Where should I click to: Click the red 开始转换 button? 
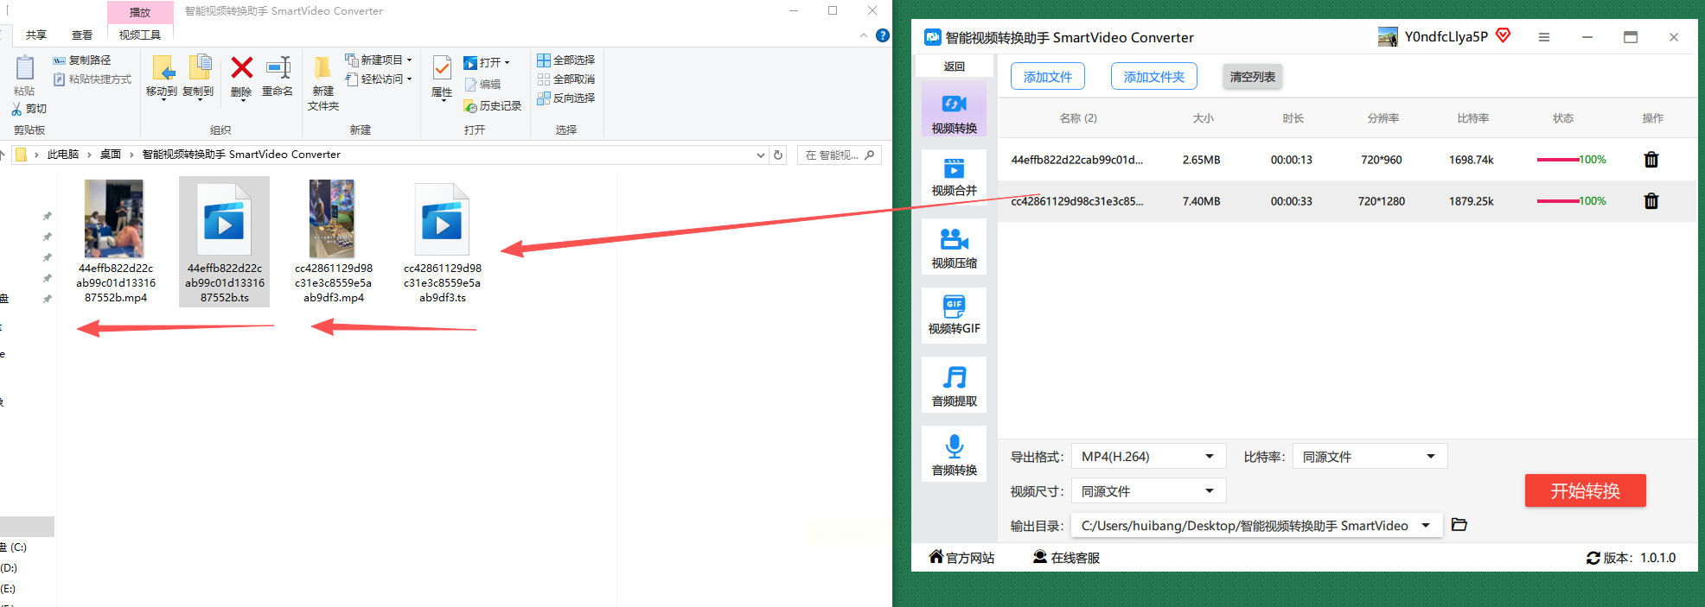pyautogui.click(x=1585, y=490)
